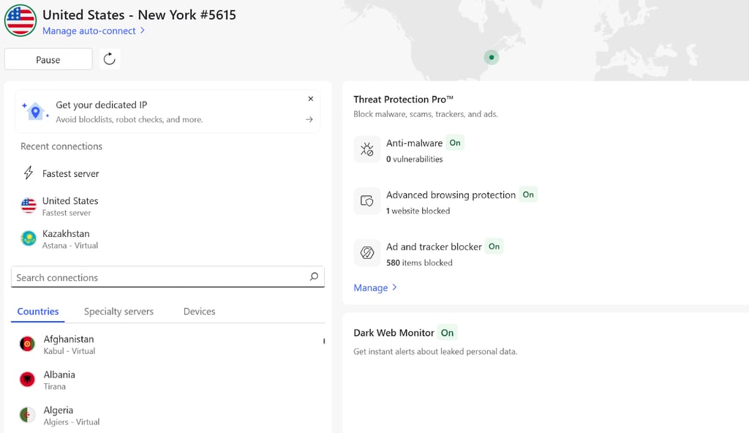
Task: Toggle the Dark Web Monitor On badge
Action: pyautogui.click(x=447, y=333)
